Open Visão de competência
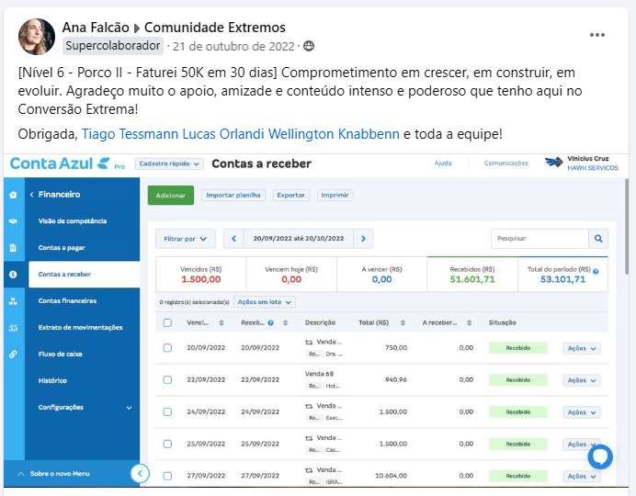 [73, 221]
